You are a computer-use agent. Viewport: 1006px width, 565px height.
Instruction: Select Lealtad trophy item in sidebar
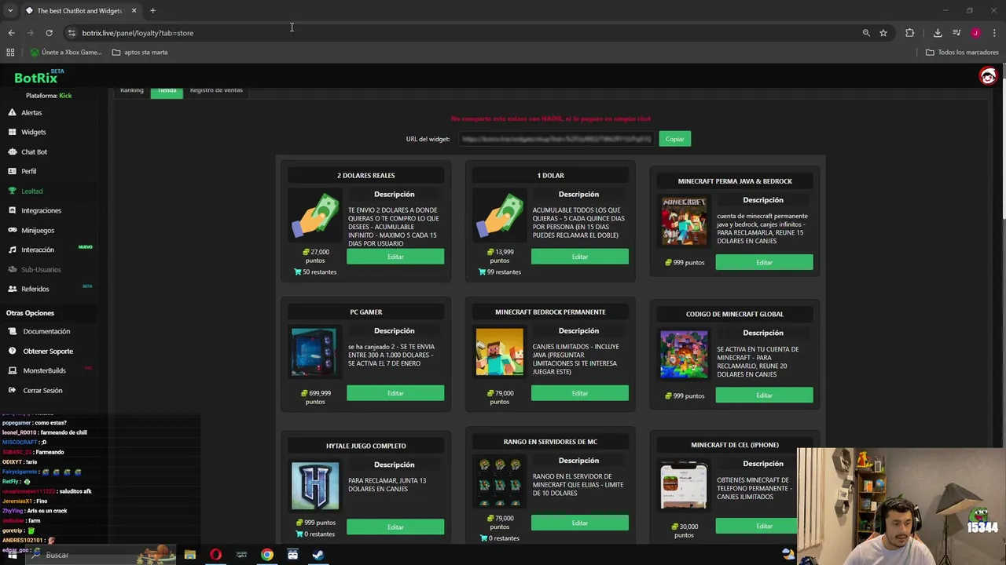31,191
